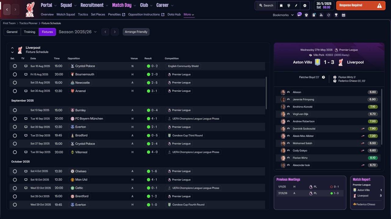Expand the Squad menu dropdown
The width and height of the screenshot is (391, 219).
click(75, 5)
